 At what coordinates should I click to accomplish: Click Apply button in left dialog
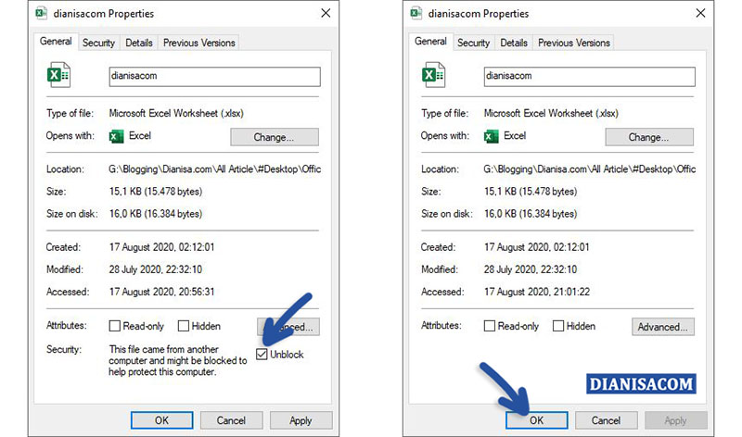tap(301, 419)
